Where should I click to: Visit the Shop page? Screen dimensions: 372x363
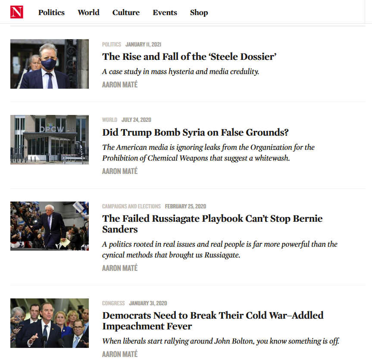pos(199,12)
